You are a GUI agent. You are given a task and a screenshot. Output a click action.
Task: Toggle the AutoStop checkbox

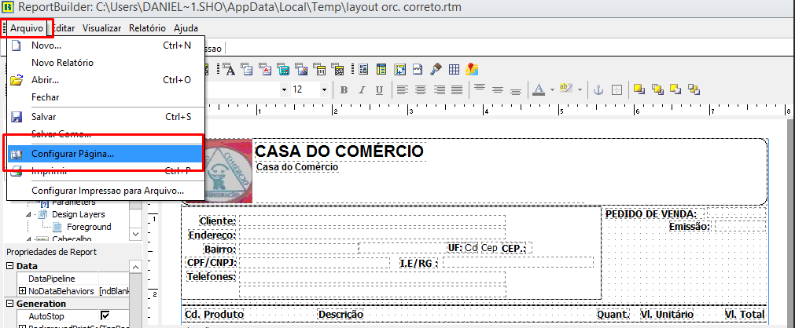pyautogui.click(x=105, y=316)
